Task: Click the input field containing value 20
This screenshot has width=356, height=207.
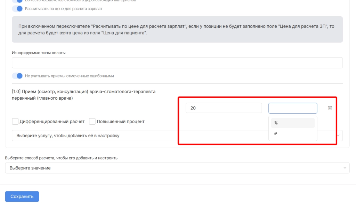Action: pyautogui.click(x=224, y=108)
